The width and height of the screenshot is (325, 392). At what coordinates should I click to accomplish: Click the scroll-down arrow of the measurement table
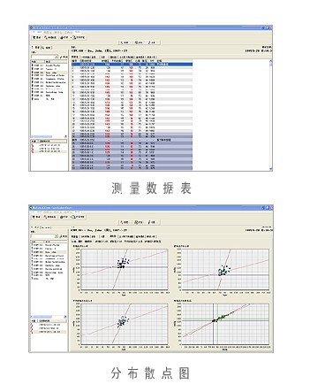270,169
